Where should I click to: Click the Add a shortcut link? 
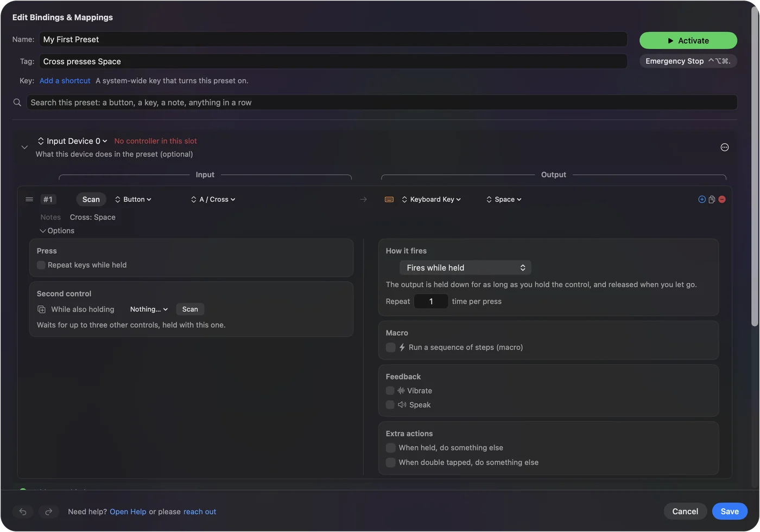coord(65,81)
